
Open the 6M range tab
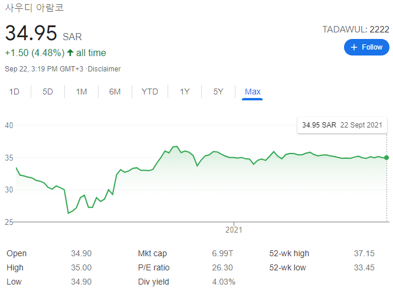[x=115, y=92]
